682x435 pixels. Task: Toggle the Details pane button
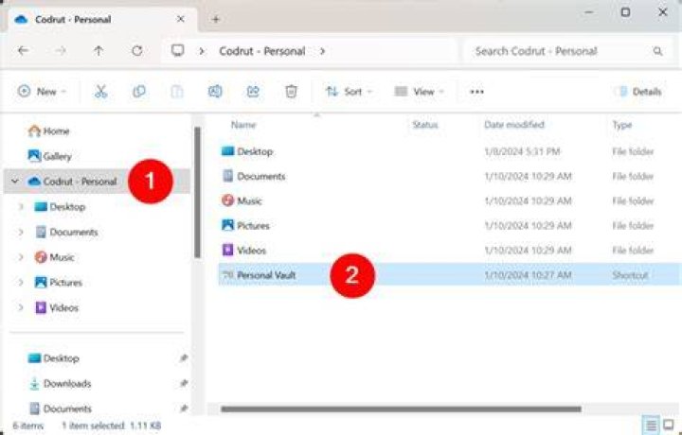click(x=639, y=92)
